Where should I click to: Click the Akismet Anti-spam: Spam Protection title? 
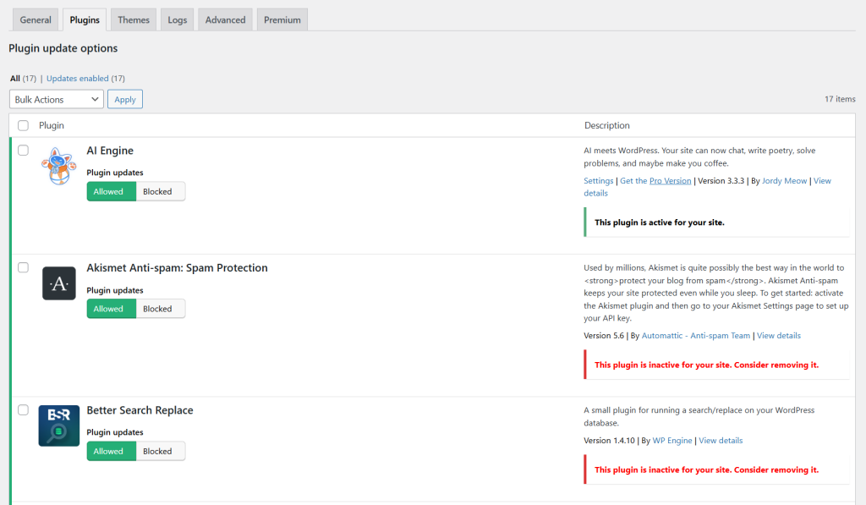click(x=177, y=268)
